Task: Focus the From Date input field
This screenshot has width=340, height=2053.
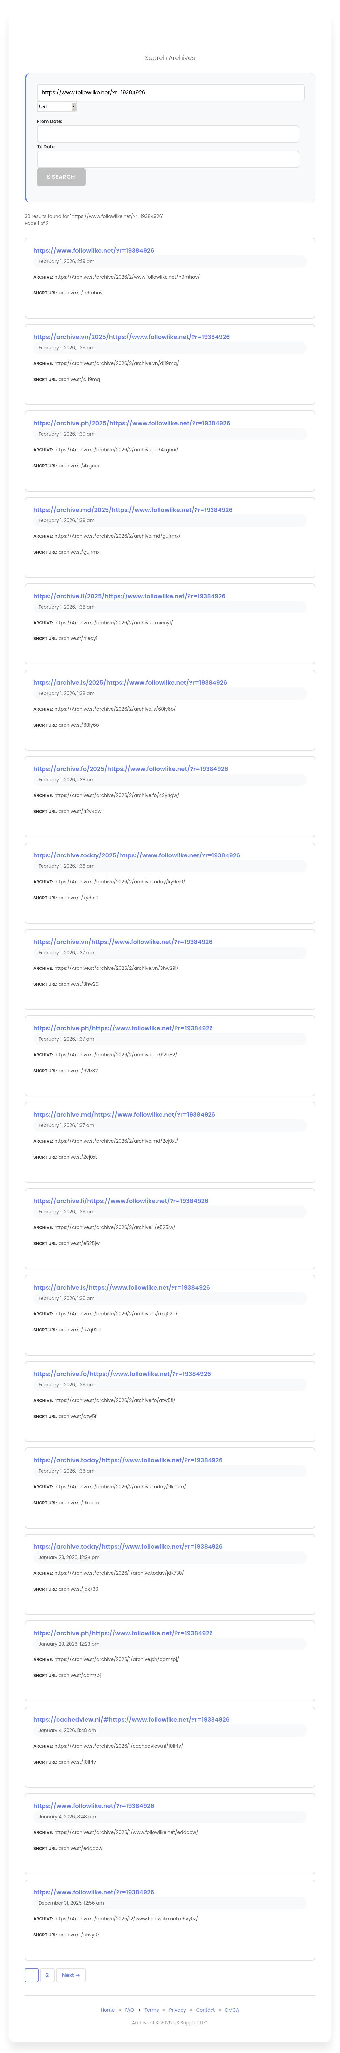Action: tap(168, 134)
